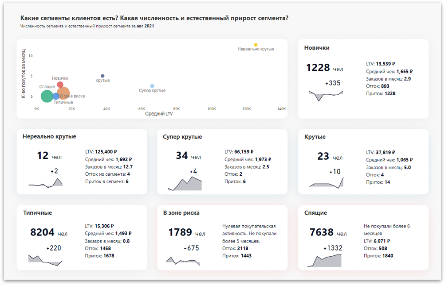Image resolution: width=445 pixels, height=285 pixels.
Task: Click the Новички sparkline chart
Action: point(326,96)
